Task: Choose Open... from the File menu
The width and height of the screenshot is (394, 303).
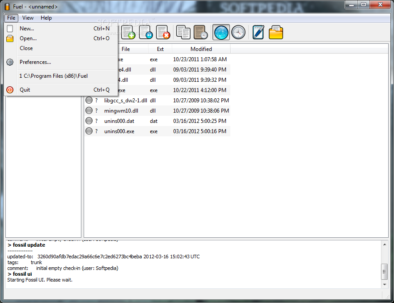Action: click(61, 38)
